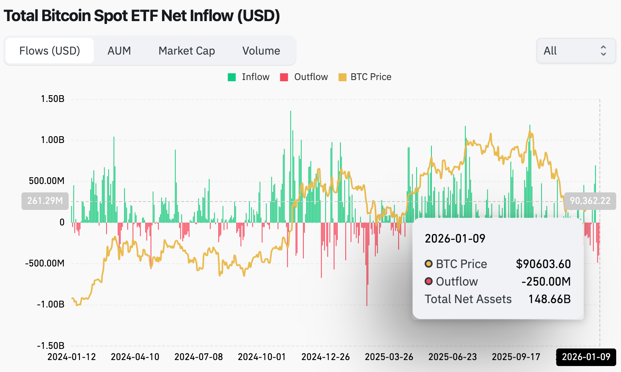Click the 261.29M crosshair value label
621x372 pixels.
(x=45, y=201)
